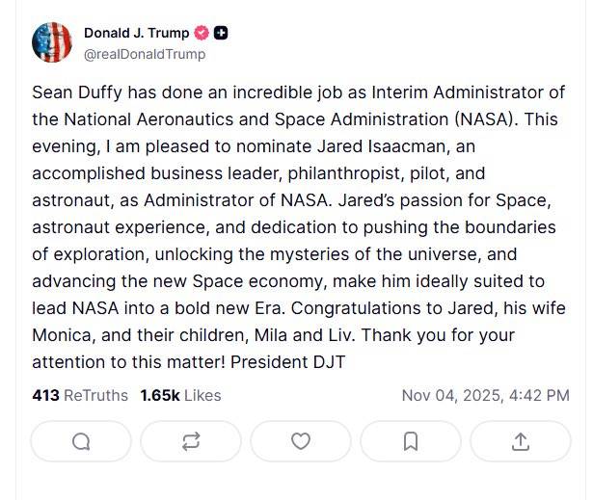593x500 pixels.
Task: Click the "Sean Duffy" name in post
Action: 74,92
